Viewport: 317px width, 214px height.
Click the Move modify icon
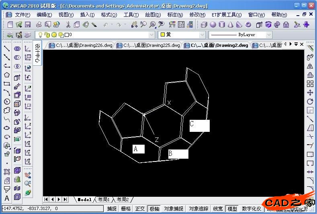310,93
